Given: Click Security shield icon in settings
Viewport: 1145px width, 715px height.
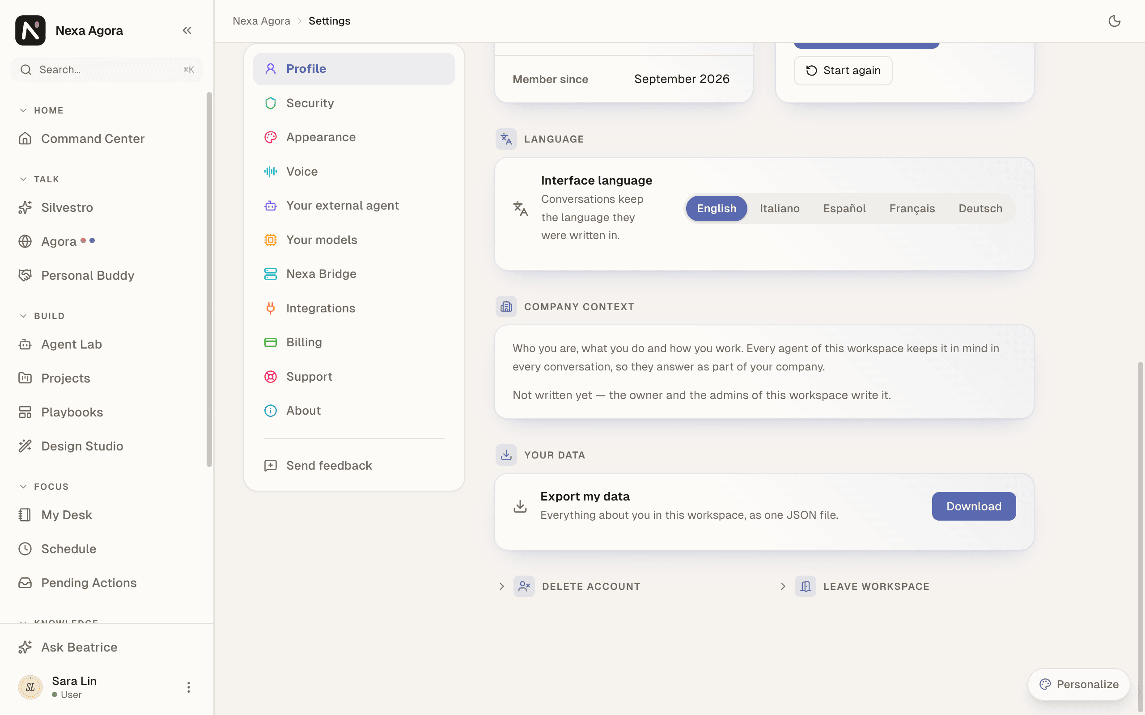Looking at the screenshot, I should 270,103.
